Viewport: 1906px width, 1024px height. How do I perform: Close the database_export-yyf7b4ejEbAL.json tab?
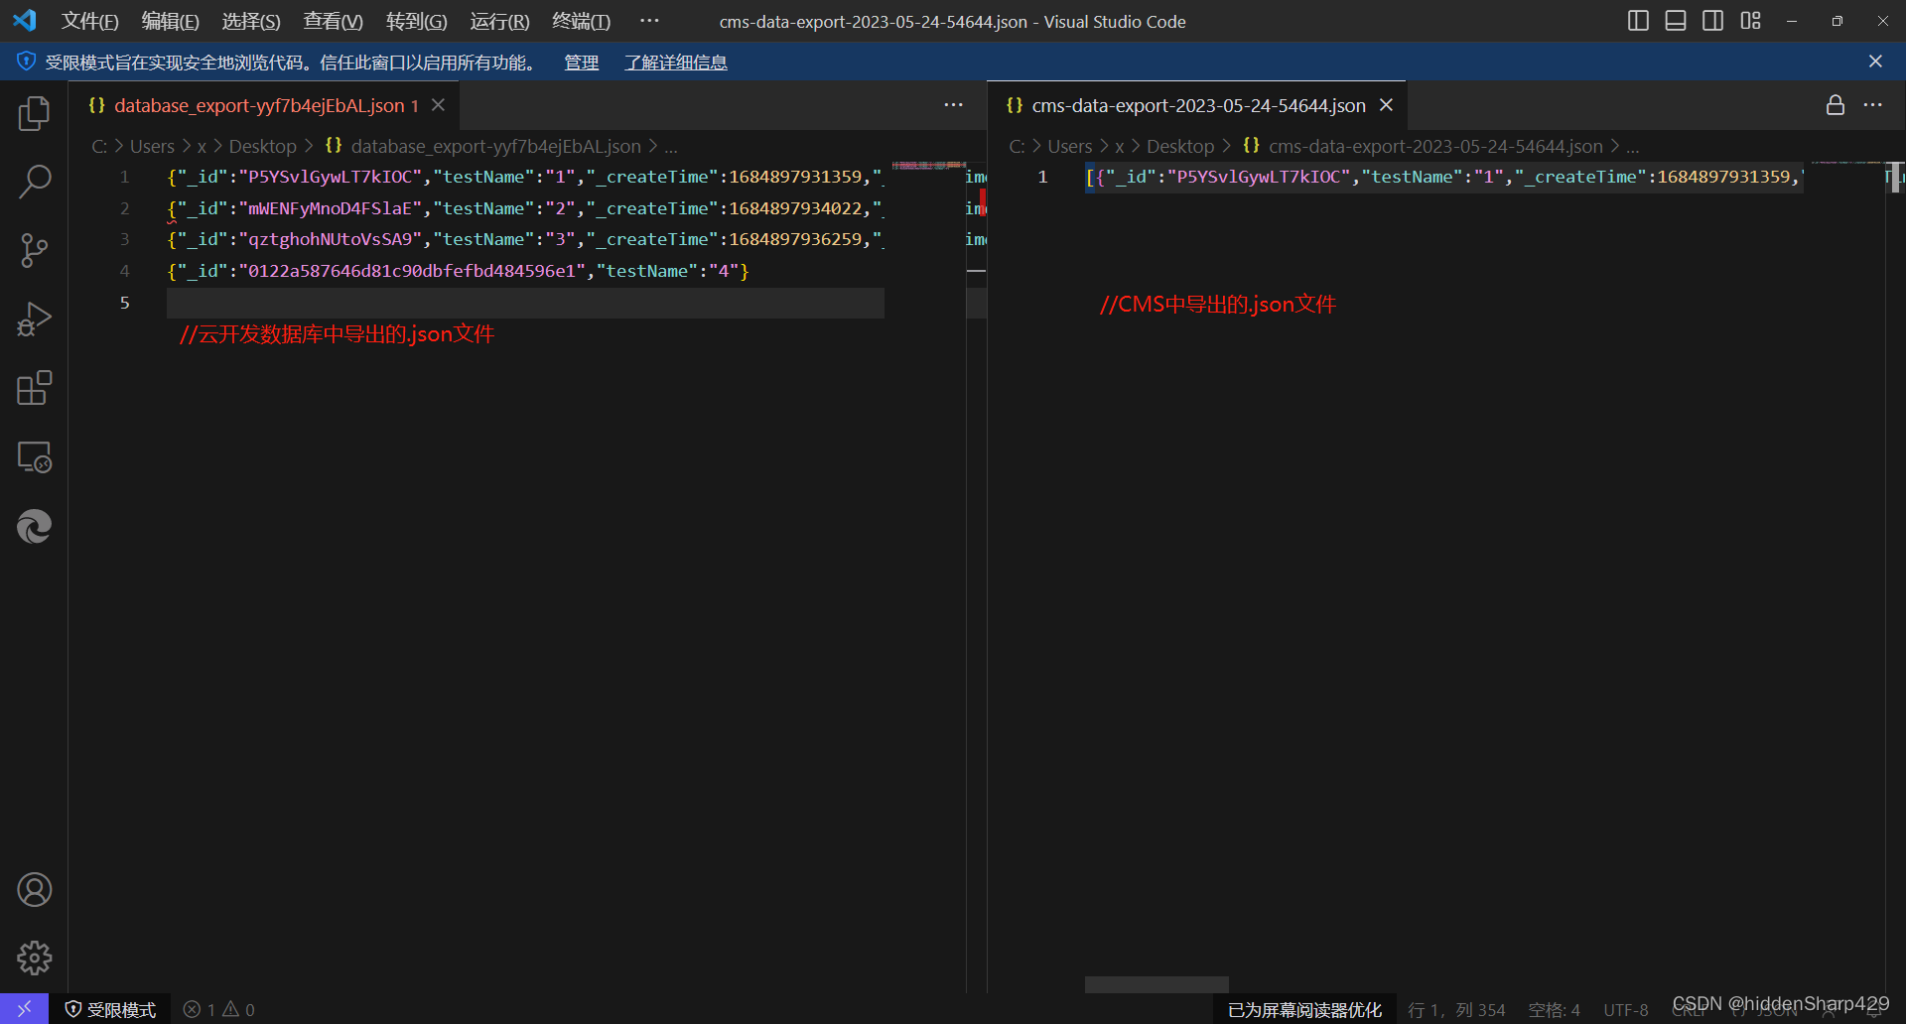[438, 105]
